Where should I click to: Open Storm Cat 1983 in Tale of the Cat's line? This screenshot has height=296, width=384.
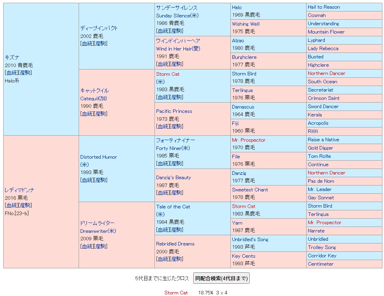[x=243, y=206]
